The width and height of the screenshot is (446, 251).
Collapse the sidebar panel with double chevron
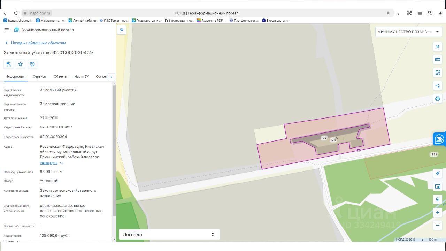122,30
